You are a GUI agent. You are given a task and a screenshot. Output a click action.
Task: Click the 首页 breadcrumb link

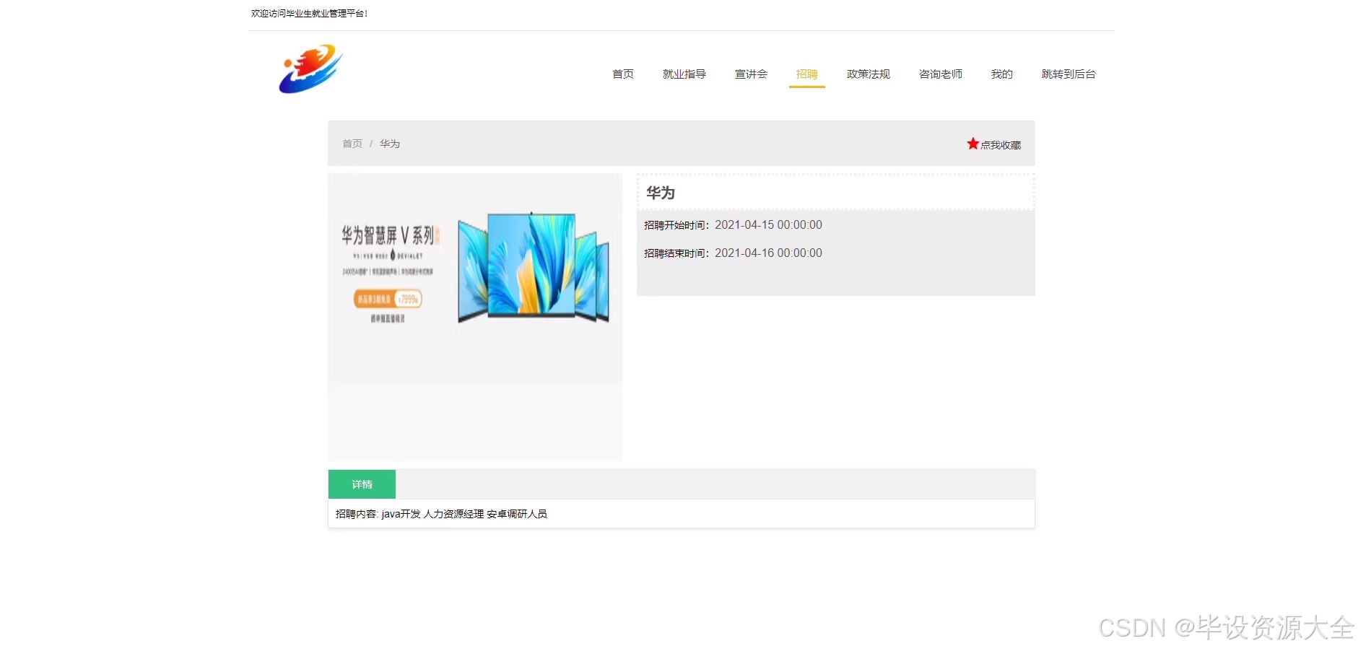(352, 144)
